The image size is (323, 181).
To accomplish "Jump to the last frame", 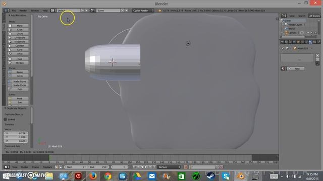I will point(154,167).
